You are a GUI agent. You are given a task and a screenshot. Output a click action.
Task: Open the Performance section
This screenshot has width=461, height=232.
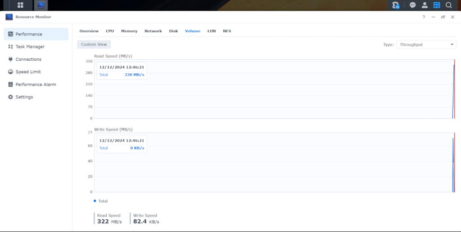pos(36,34)
